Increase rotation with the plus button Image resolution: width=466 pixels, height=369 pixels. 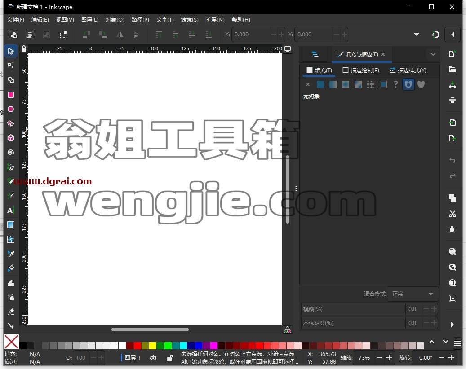pos(451,358)
